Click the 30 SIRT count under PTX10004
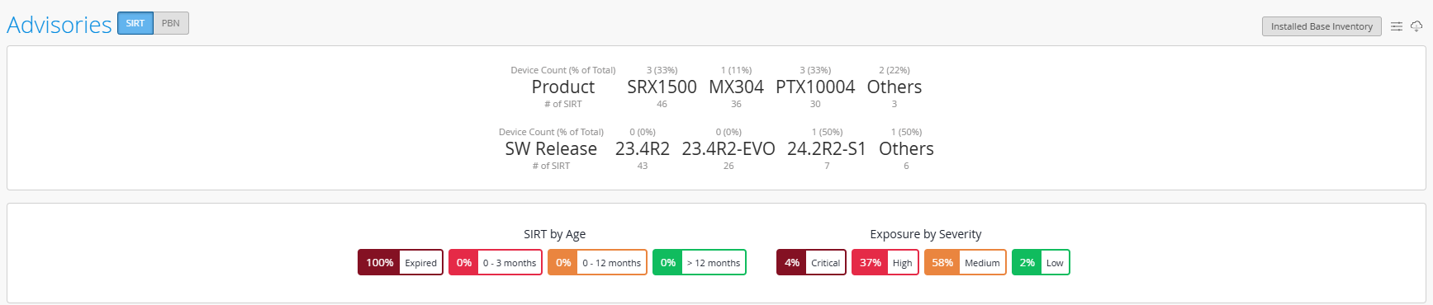1433x305 pixels. pos(815,104)
